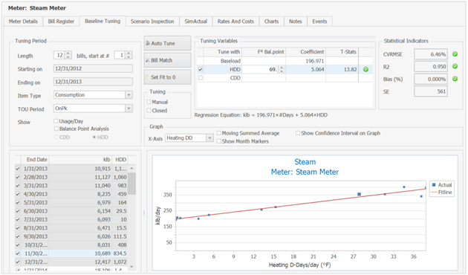Screen dimensions: 468x275
Task: Uncheck the 4/30/2013 bill row checkbox
Action: click(18, 194)
